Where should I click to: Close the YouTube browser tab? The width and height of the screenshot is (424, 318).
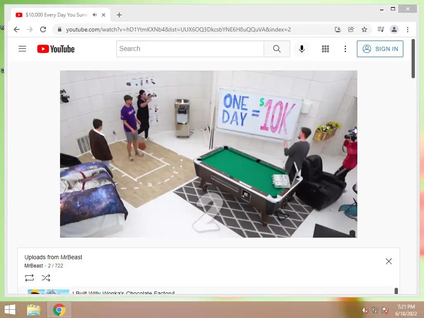(x=103, y=15)
